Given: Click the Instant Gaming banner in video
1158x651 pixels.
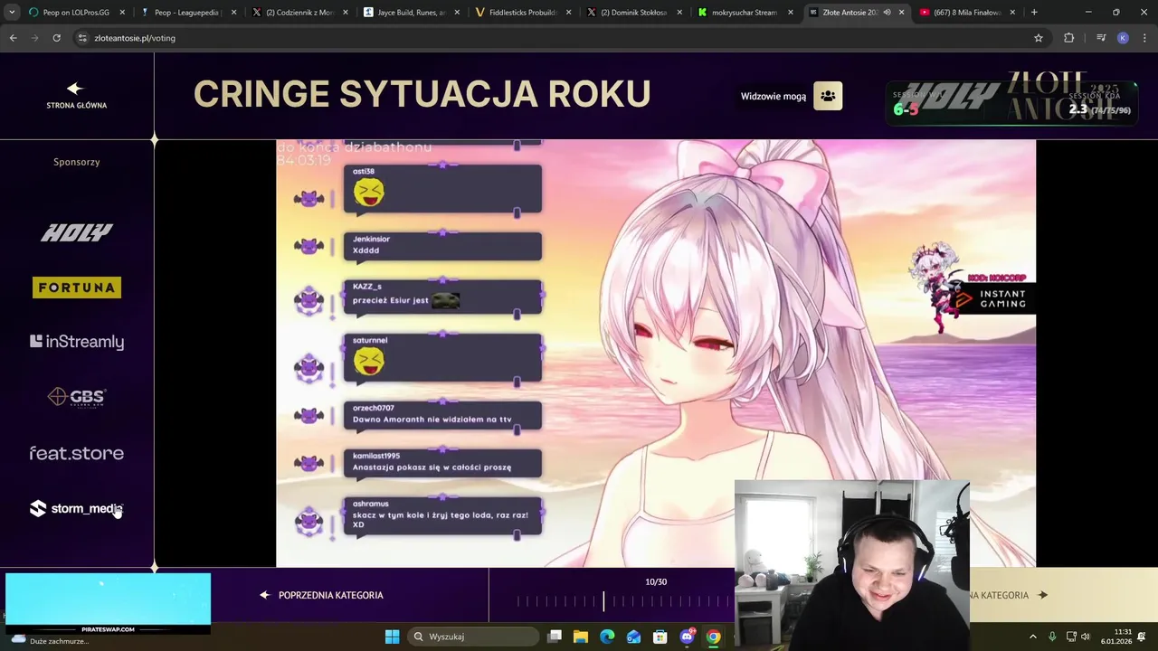Looking at the screenshot, I should [995, 298].
